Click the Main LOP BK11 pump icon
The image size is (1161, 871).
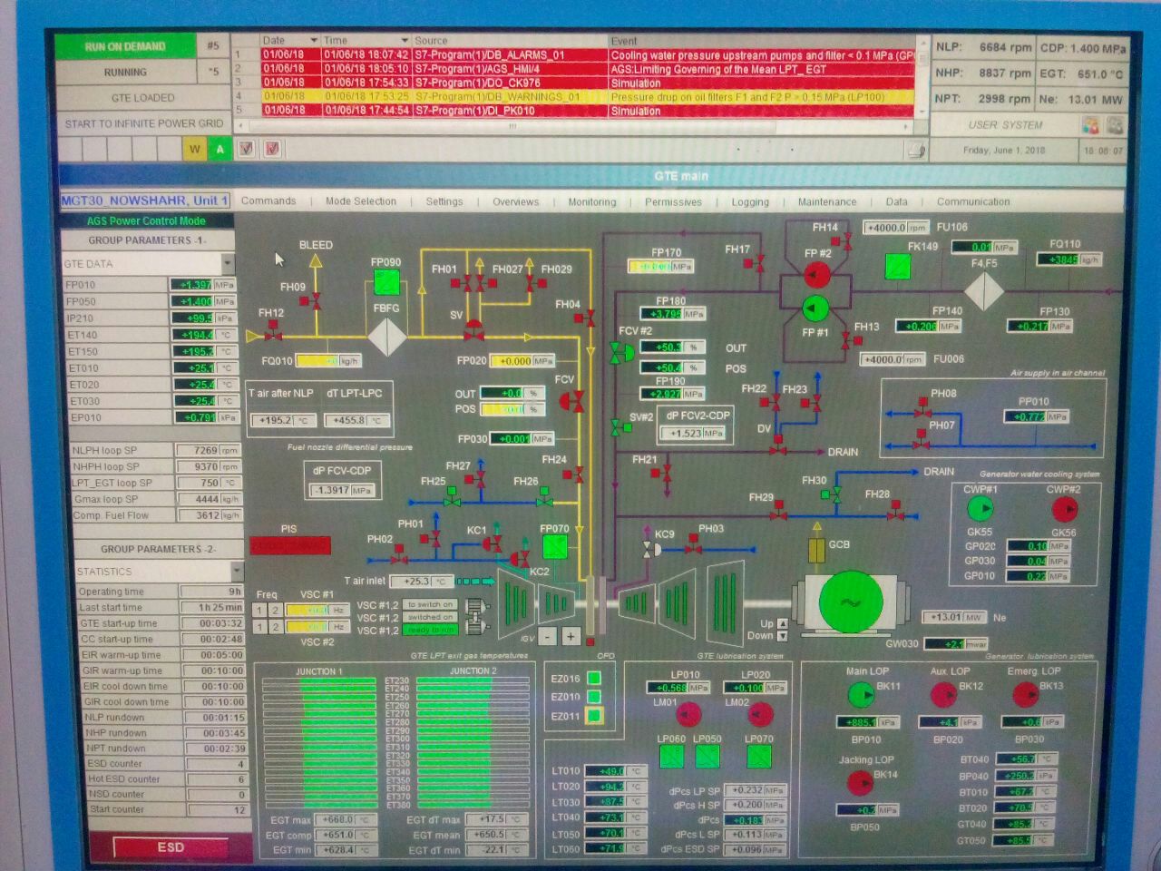pos(860,695)
